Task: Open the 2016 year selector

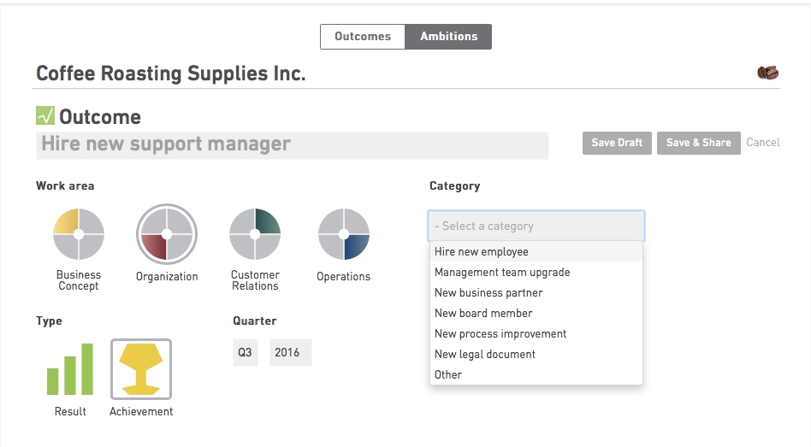Action: (290, 352)
